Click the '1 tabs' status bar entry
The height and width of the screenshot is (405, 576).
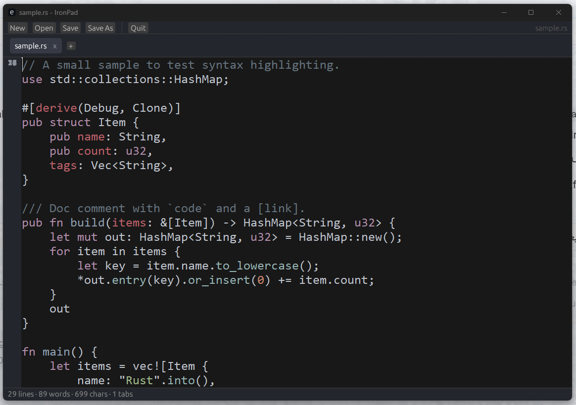123,394
